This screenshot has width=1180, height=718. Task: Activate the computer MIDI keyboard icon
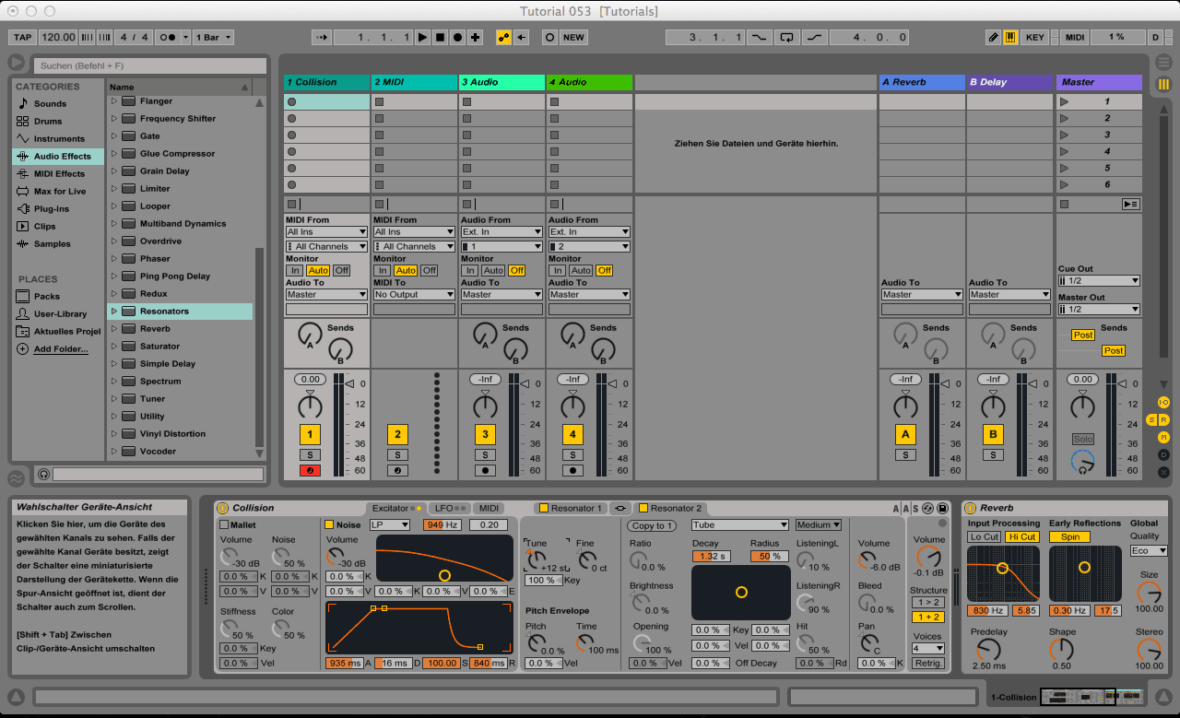tap(1010, 38)
